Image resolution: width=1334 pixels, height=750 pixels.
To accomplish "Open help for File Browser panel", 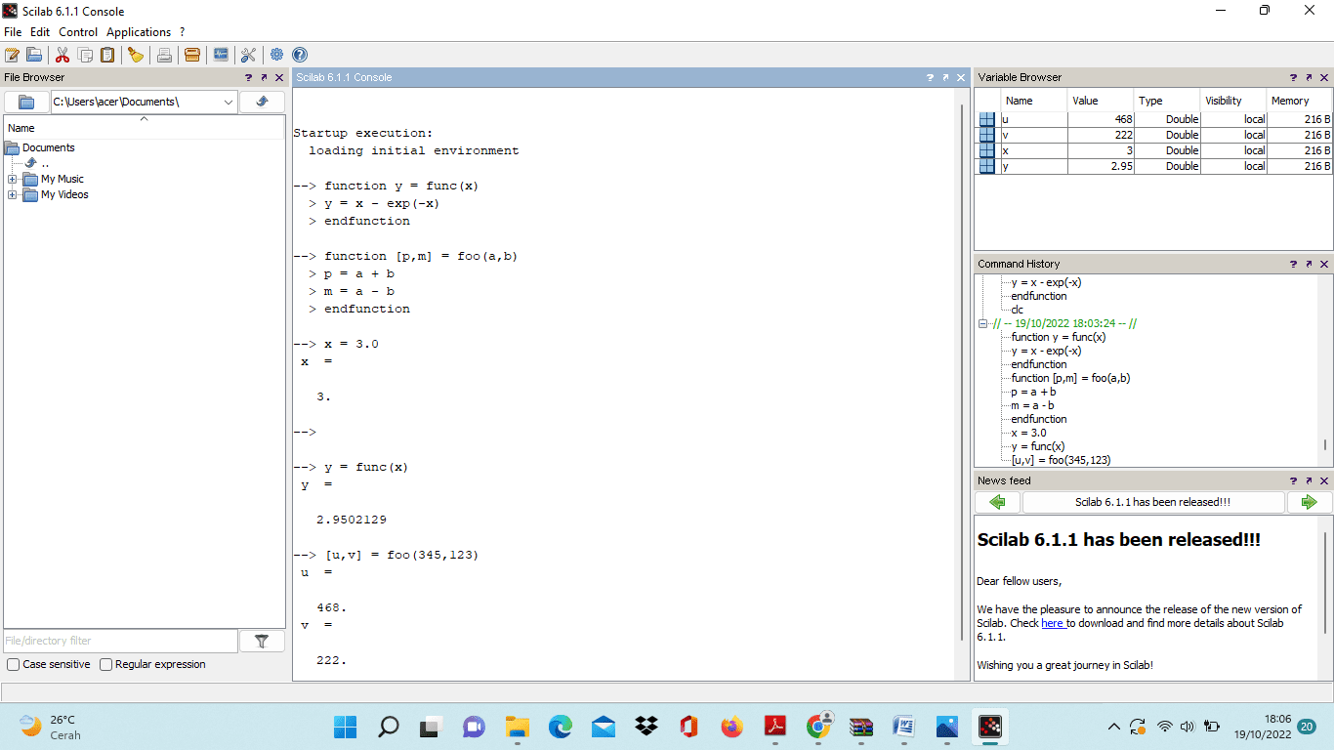I will point(248,77).
